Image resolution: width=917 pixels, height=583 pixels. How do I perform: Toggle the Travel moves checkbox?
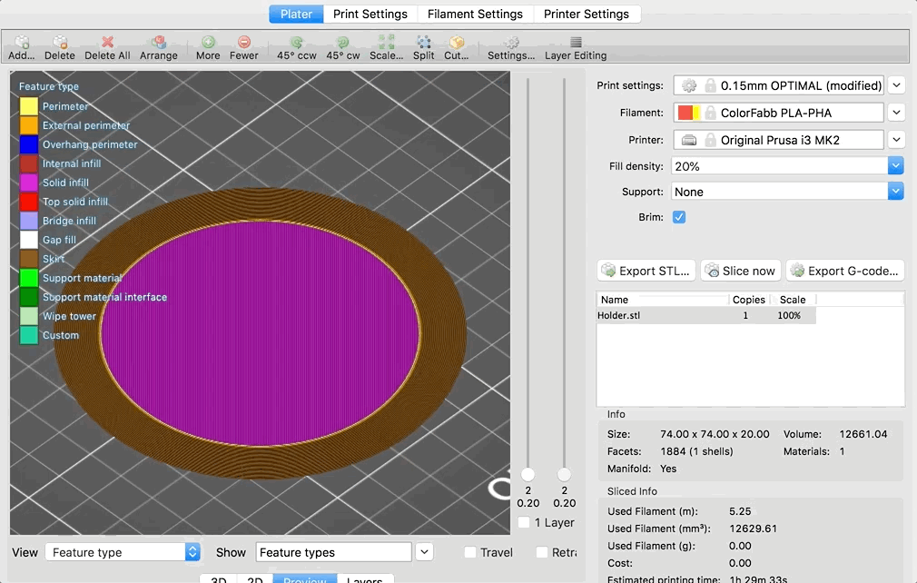[x=470, y=552]
